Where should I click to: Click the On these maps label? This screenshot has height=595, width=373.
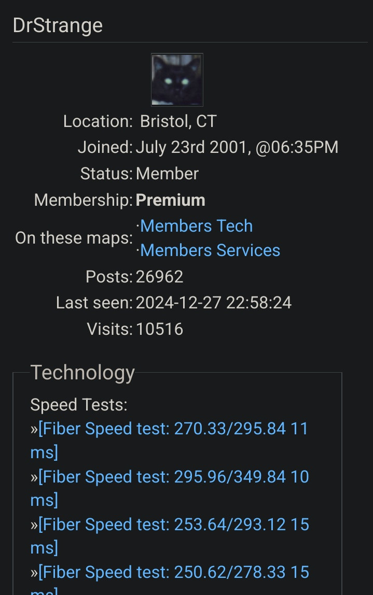(x=74, y=238)
